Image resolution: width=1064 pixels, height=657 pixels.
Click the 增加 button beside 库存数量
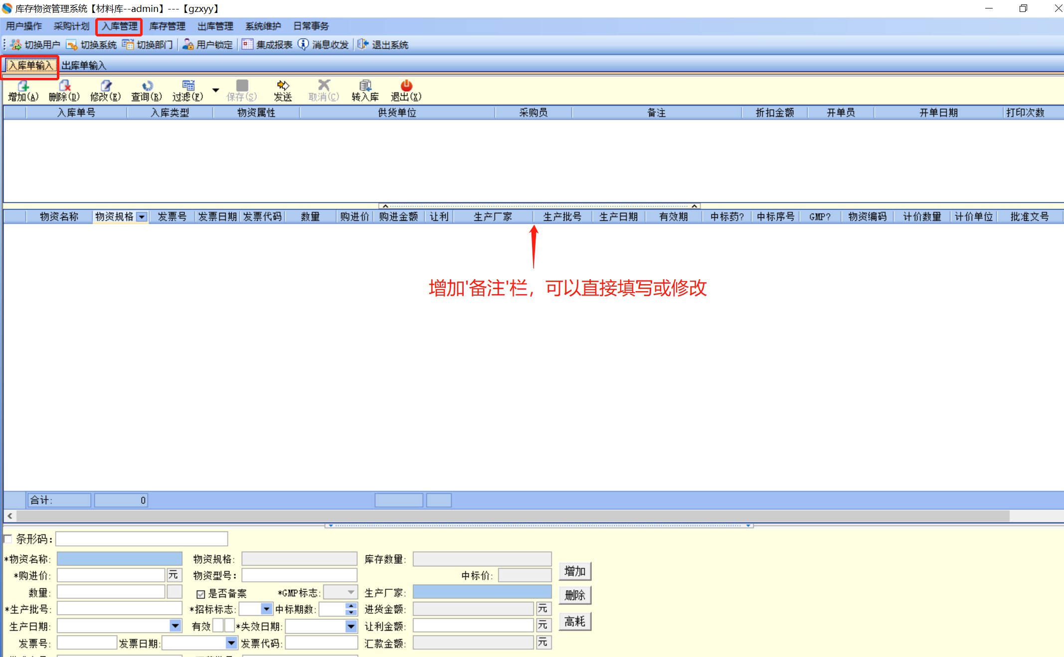click(x=575, y=571)
